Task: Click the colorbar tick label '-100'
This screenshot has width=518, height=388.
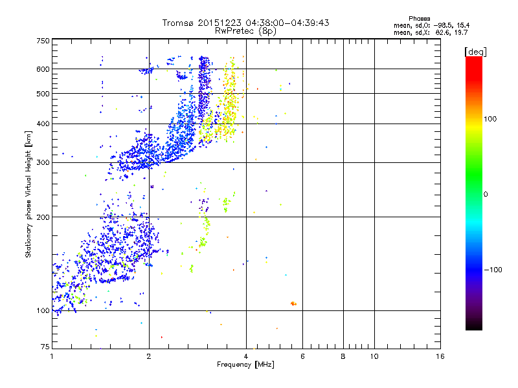Action: point(493,270)
